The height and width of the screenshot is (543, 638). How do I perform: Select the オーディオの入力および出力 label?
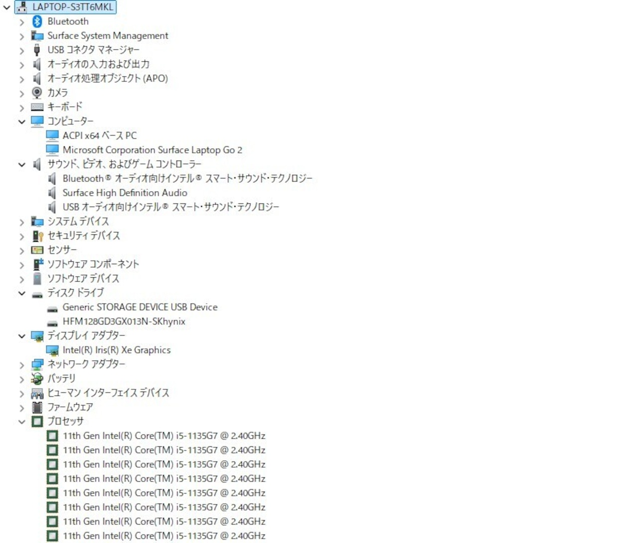click(99, 64)
